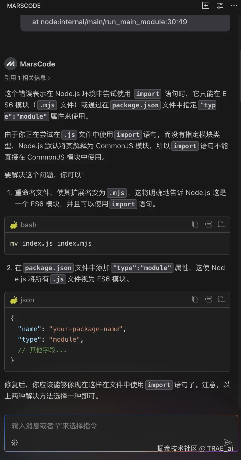
Task: Expand the 引用 1 相关信息 reference
Action: (x=27, y=78)
